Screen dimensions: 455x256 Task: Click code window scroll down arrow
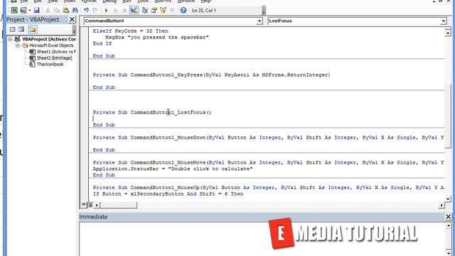448,199
